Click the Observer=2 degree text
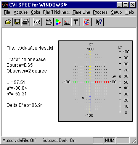 [27, 71]
